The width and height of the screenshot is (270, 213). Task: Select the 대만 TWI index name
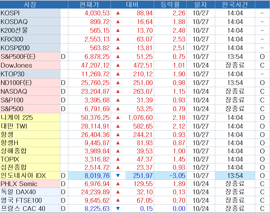click(14, 126)
